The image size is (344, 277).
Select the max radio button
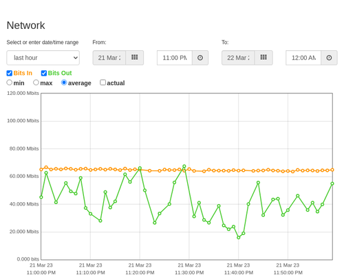(36, 82)
